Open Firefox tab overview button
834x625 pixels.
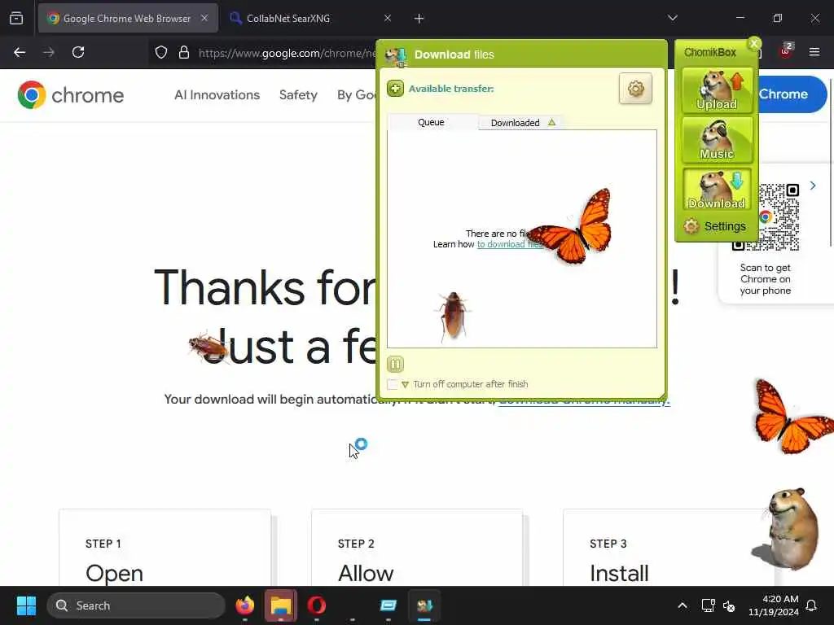pyautogui.click(x=16, y=19)
